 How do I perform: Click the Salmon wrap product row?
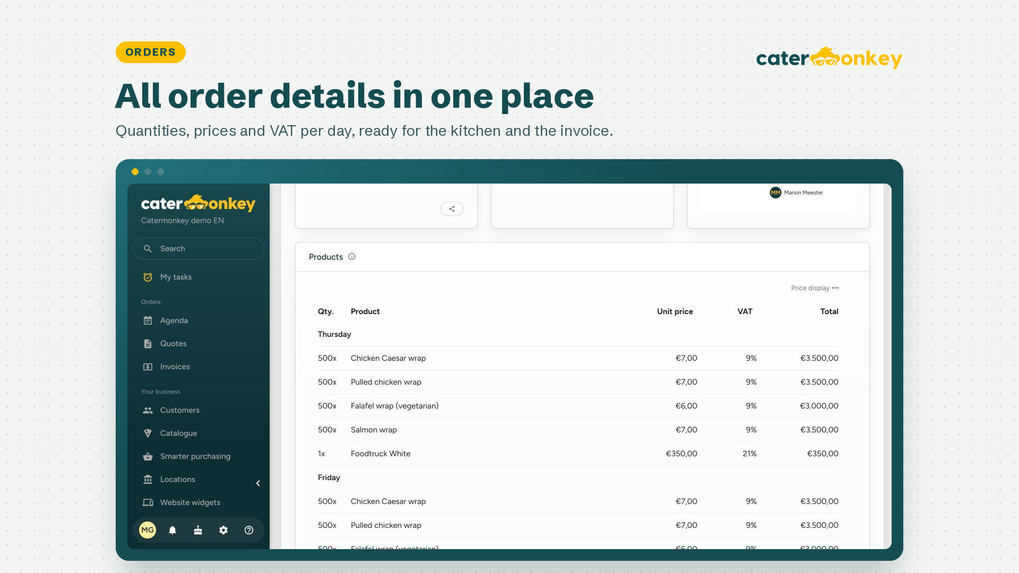(x=578, y=430)
